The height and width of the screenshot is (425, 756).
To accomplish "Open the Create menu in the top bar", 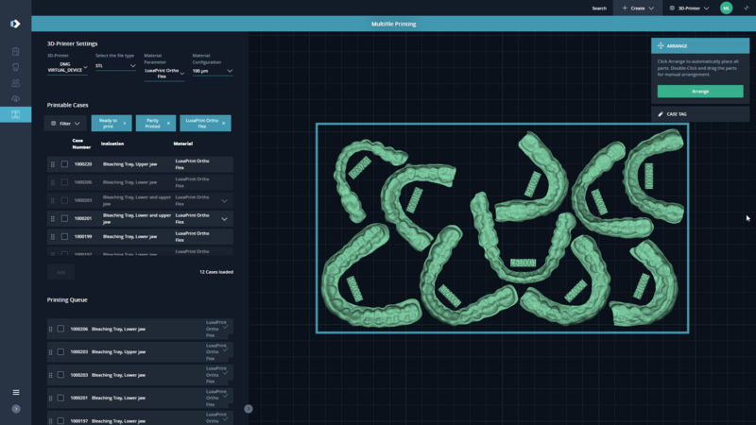I will [x=637, y=8].
